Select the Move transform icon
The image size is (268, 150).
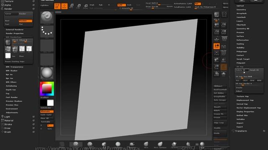72,6
